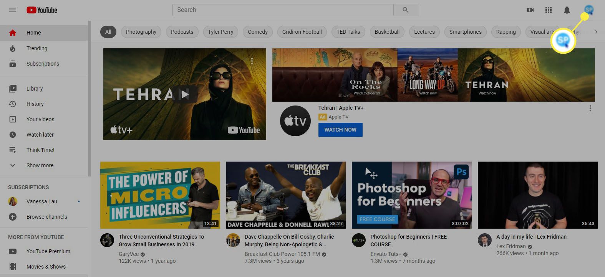Open the Dave Chappelle On Bill Cosby title
The width and height of the screenshot is (605, 277).
(289, 241)
